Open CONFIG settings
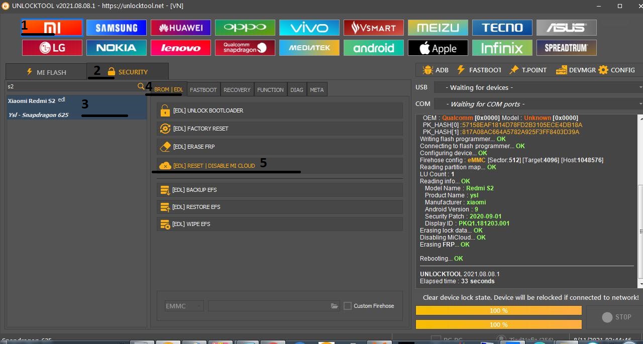The image size is (643, 344). pos(617,70)
